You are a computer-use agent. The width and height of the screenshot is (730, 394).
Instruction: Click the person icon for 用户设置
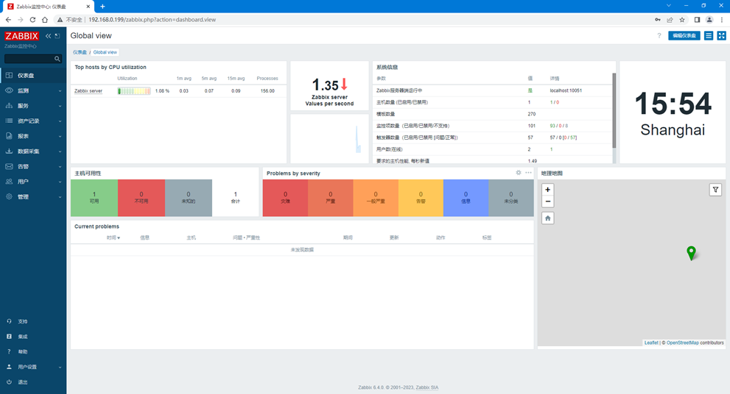pyautogui.click(x=9, y=367)
